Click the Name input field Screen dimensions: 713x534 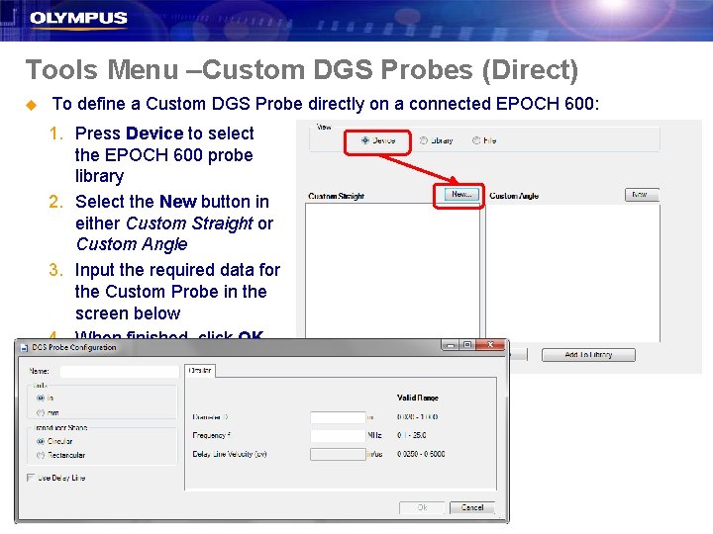pyautogui.click(x=120, y=372)
